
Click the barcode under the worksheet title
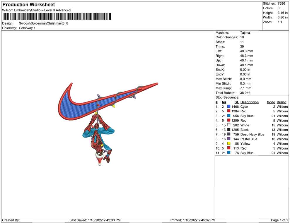coord(57,16)
